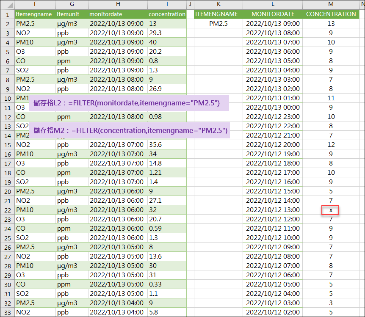The width and height of the screenshot is (365, 317).
Task: Select column K header
Action: pyautogui.click(x=218, y=4)
